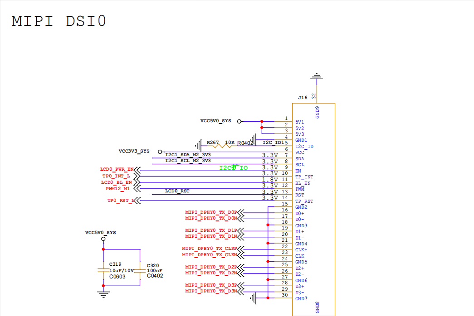Click the TP0_INT_L port label
The width and height of the screenshot is (474, 316).
click(116, 176)
